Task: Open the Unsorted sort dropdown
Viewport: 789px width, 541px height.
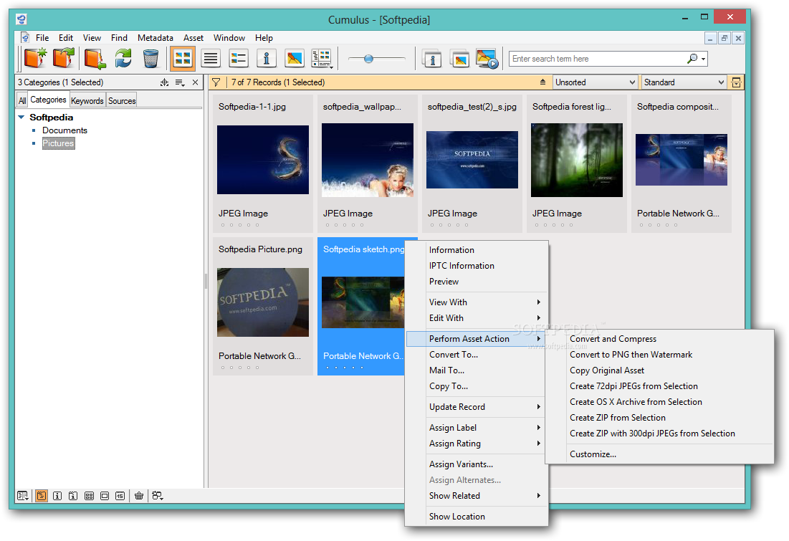Action: [x=595, y=82]
